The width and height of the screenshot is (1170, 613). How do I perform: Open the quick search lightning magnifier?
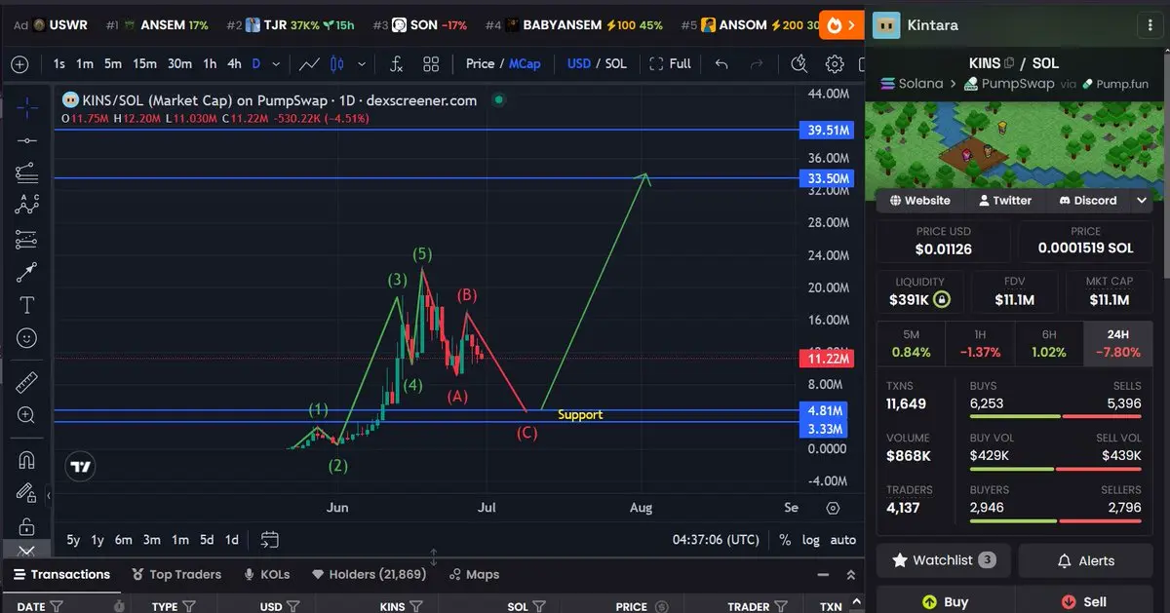coord(799,64)
